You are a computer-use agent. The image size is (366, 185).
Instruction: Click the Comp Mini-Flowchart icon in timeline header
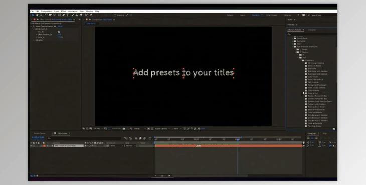point(125,138)
